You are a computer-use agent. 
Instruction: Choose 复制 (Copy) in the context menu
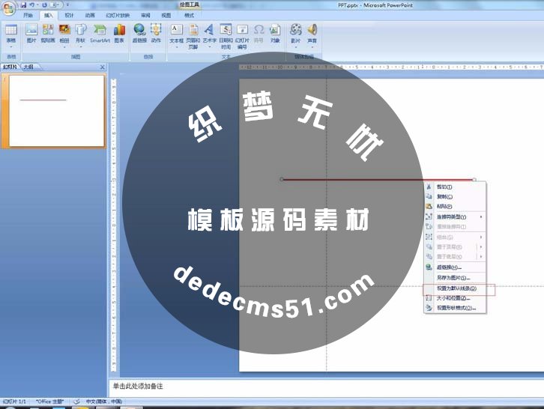click(455, 196)
